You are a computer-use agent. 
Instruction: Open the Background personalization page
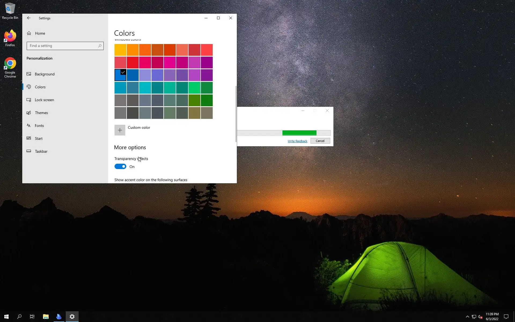point(45,74)
